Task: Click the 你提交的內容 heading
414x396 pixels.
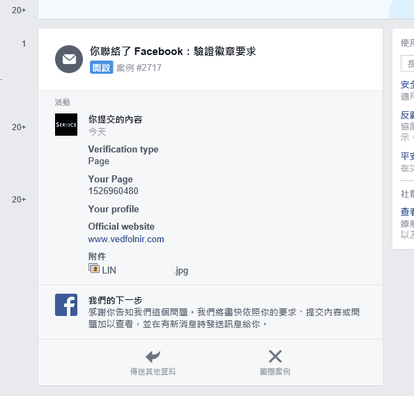Action: coord(116,120)
